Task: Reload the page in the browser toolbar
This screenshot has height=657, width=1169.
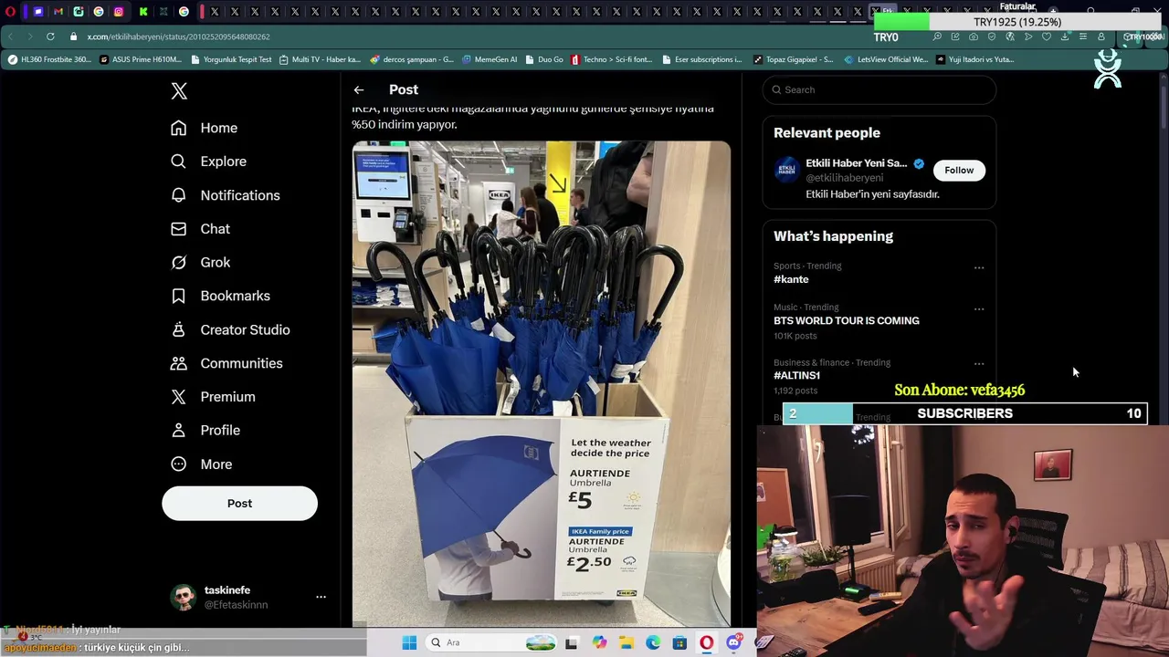Action: tap(50, 36)
